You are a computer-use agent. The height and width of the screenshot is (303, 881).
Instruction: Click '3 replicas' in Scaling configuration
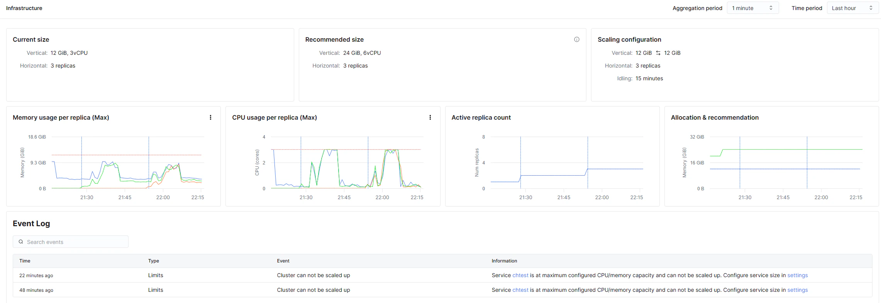tap(648, 66)
